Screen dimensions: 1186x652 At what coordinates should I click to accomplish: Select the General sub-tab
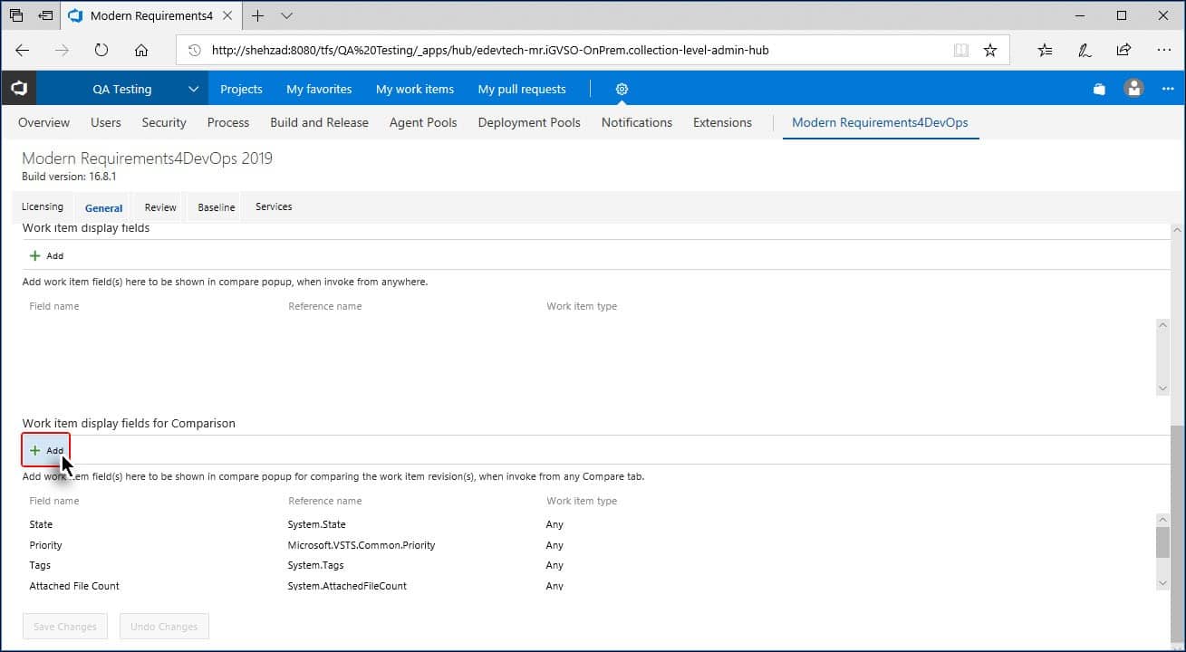[x=103, y=207]
